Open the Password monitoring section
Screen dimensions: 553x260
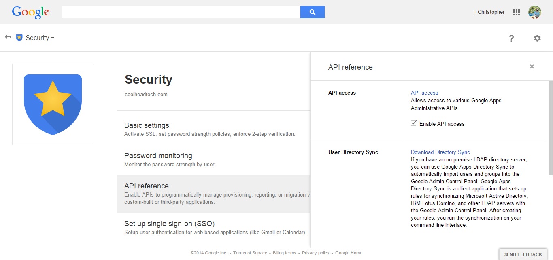pos(213,160)
